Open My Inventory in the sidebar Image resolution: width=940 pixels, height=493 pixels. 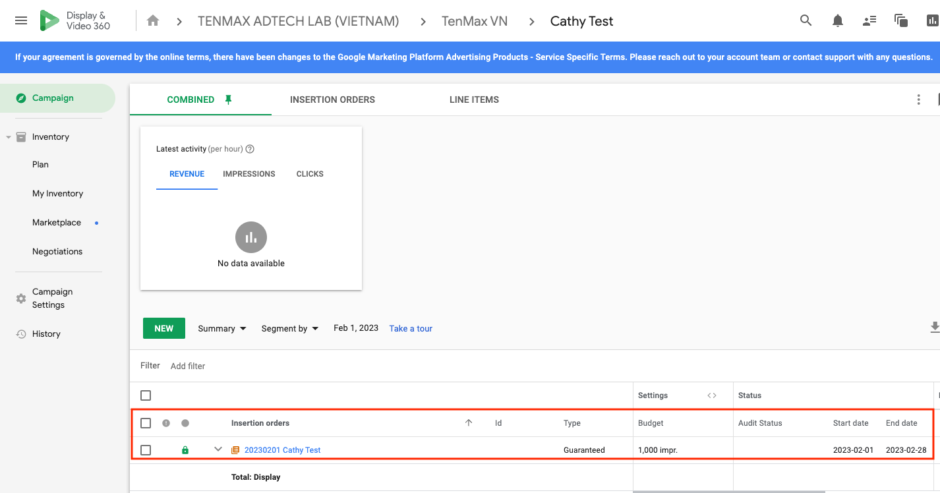[57, 194]
